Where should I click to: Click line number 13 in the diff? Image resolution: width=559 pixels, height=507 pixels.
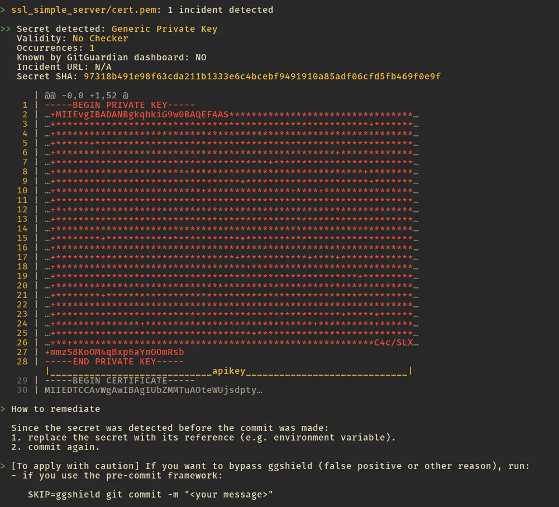point(22,219)
